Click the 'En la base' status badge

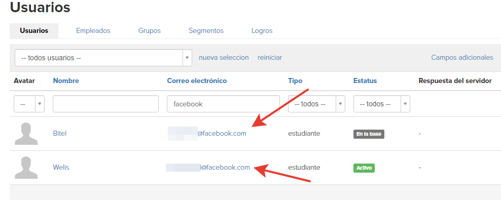pos(369,134)
